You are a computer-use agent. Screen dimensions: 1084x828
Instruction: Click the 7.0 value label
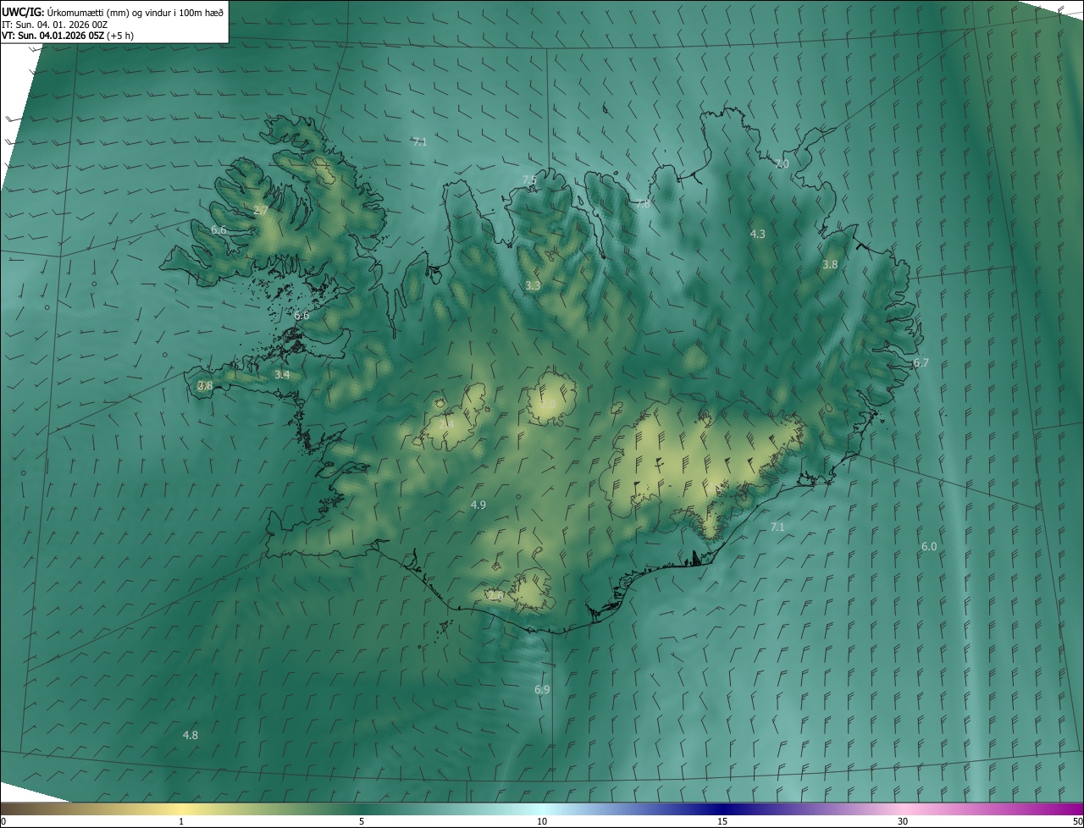tap(782, 163)
